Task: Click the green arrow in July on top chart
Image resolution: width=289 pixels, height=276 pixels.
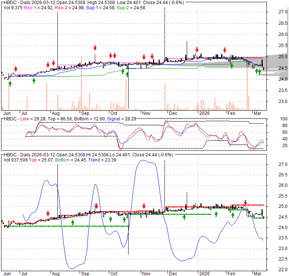Action: (34, 80)
